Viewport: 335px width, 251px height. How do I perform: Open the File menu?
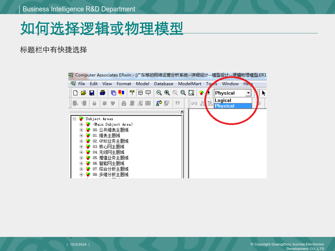(x=82, y=84)
